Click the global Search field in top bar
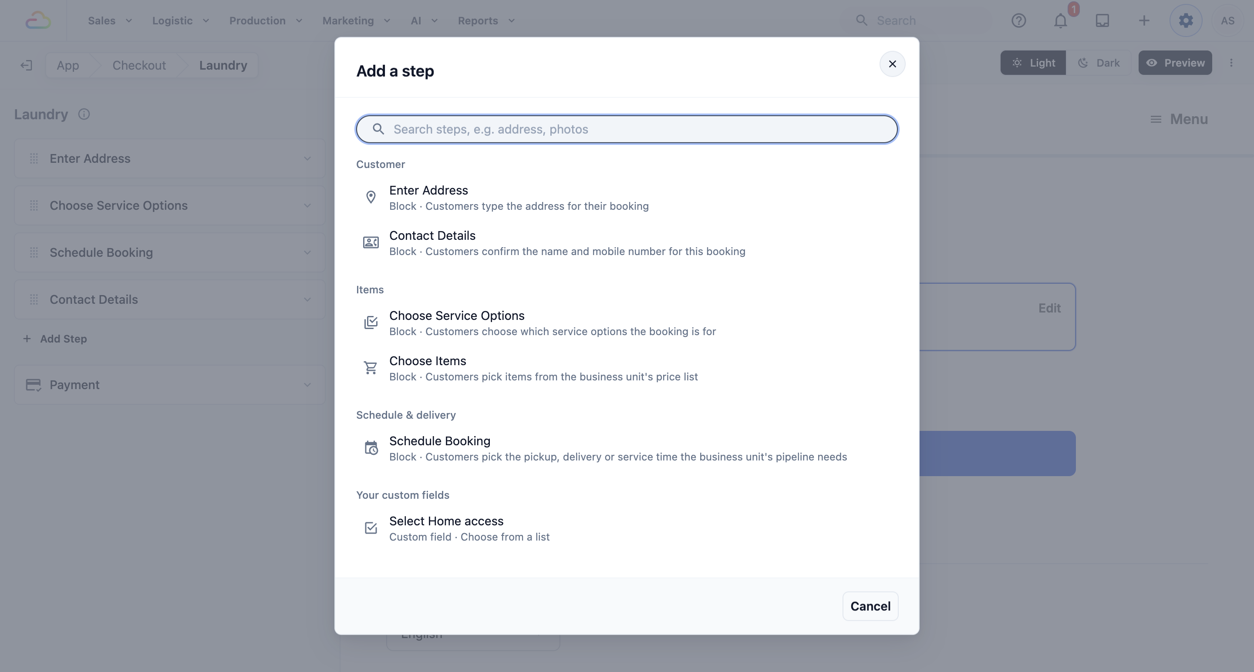1254x672 pixels. coord(917,20)
